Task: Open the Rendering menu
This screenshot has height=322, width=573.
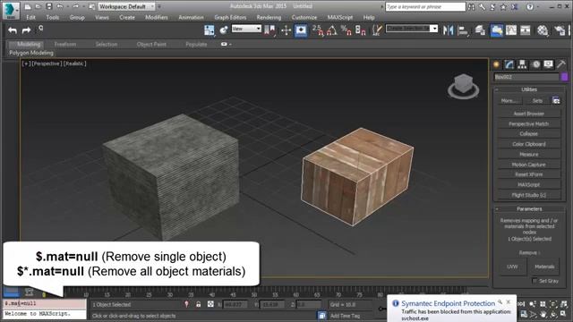Action: pyautogui.click(x=269, y=17)
